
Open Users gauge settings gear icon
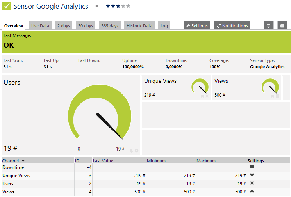pyautogui.click(x=137, y=151)
